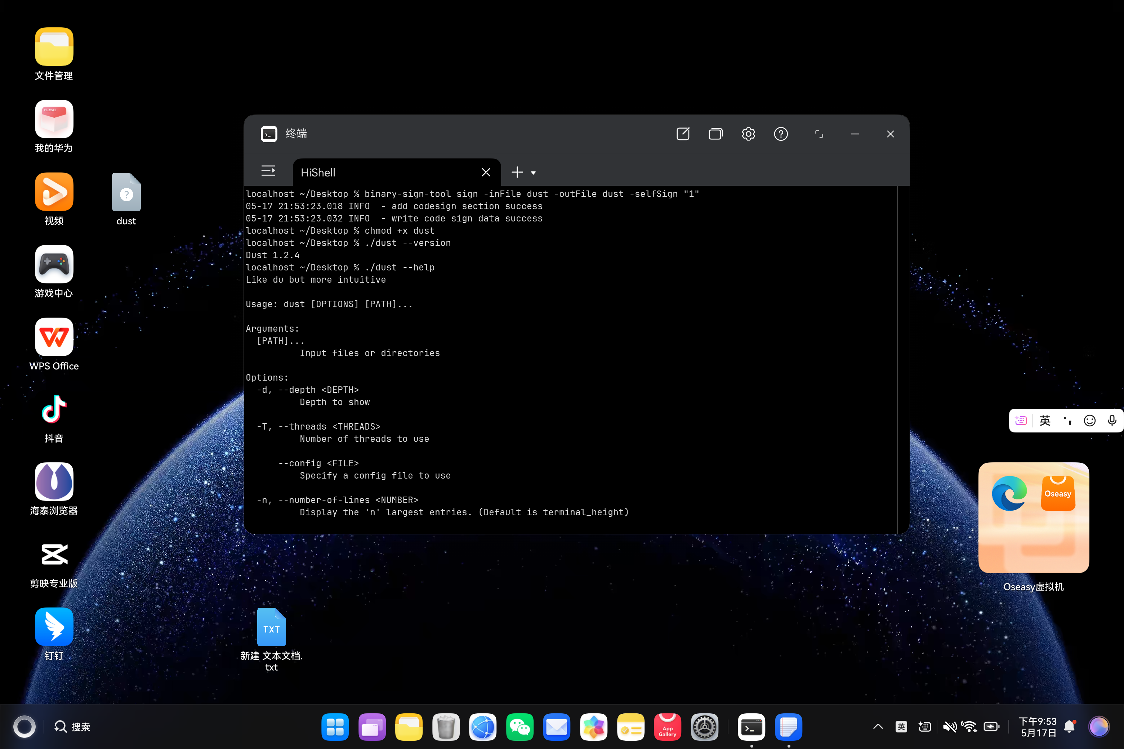This screenshot has height=749, width=1124.
Task: Switch to the HiShell tab
Action: tap(397, 172)
